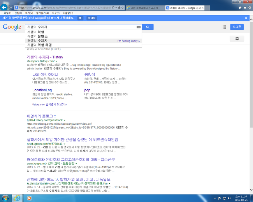Image resolution: width=253 pixels, height=202 pixels.
Task: Click the padlock security icon in address bar
Action: [x=119, y=7]
